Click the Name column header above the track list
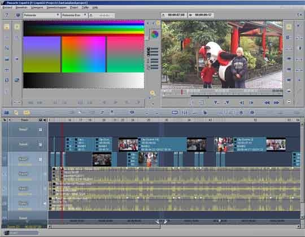This screenshot has height=237, width=305. point(24,120)
